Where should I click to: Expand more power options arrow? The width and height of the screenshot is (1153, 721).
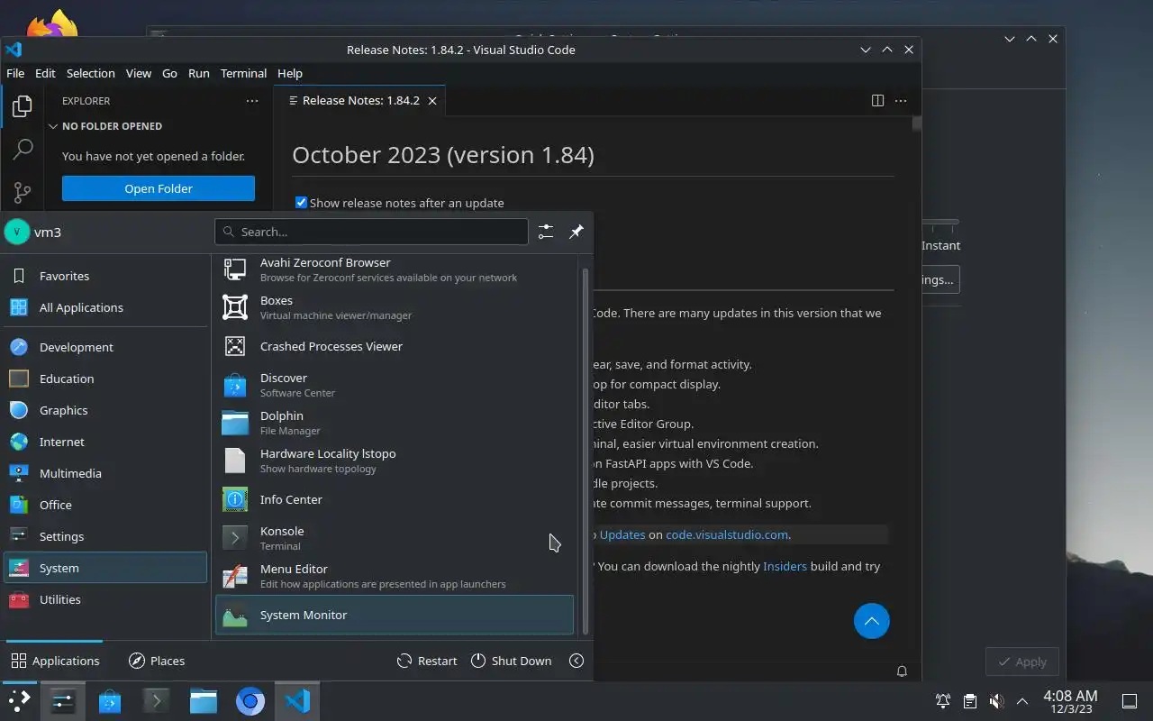(576, 661)
